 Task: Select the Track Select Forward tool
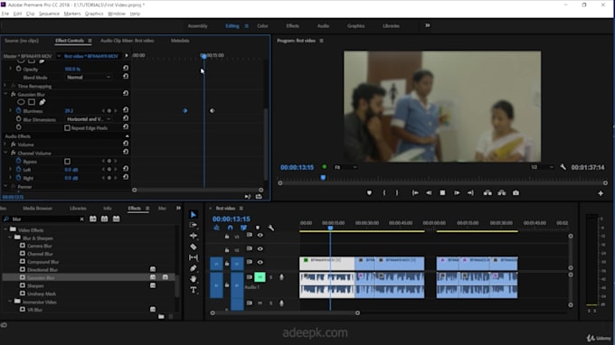pos(194,225)
